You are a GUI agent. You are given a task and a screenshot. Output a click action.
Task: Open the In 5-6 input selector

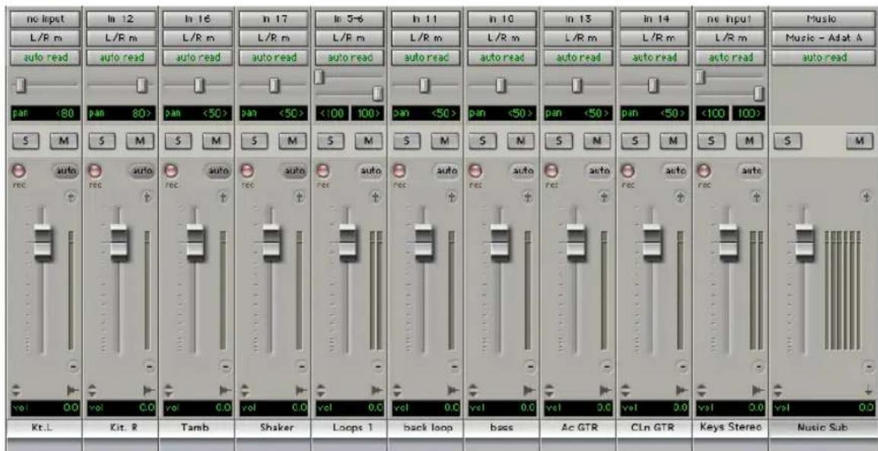(349, 19)
